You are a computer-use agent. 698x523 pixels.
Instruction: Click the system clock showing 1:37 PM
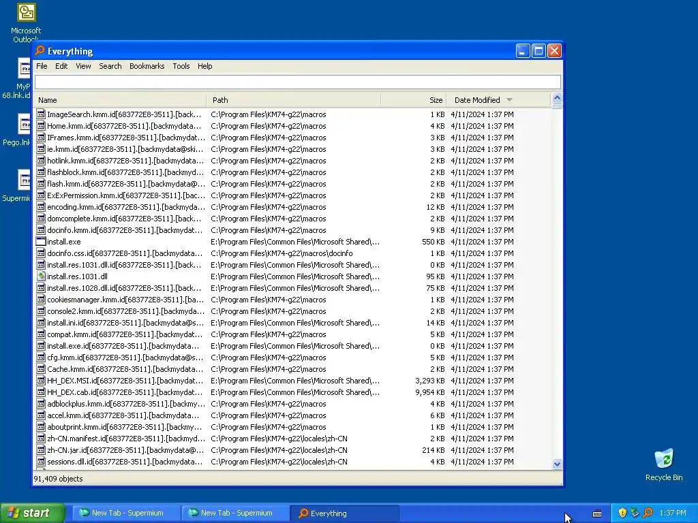pyautogui.click(x=673, y=513)
